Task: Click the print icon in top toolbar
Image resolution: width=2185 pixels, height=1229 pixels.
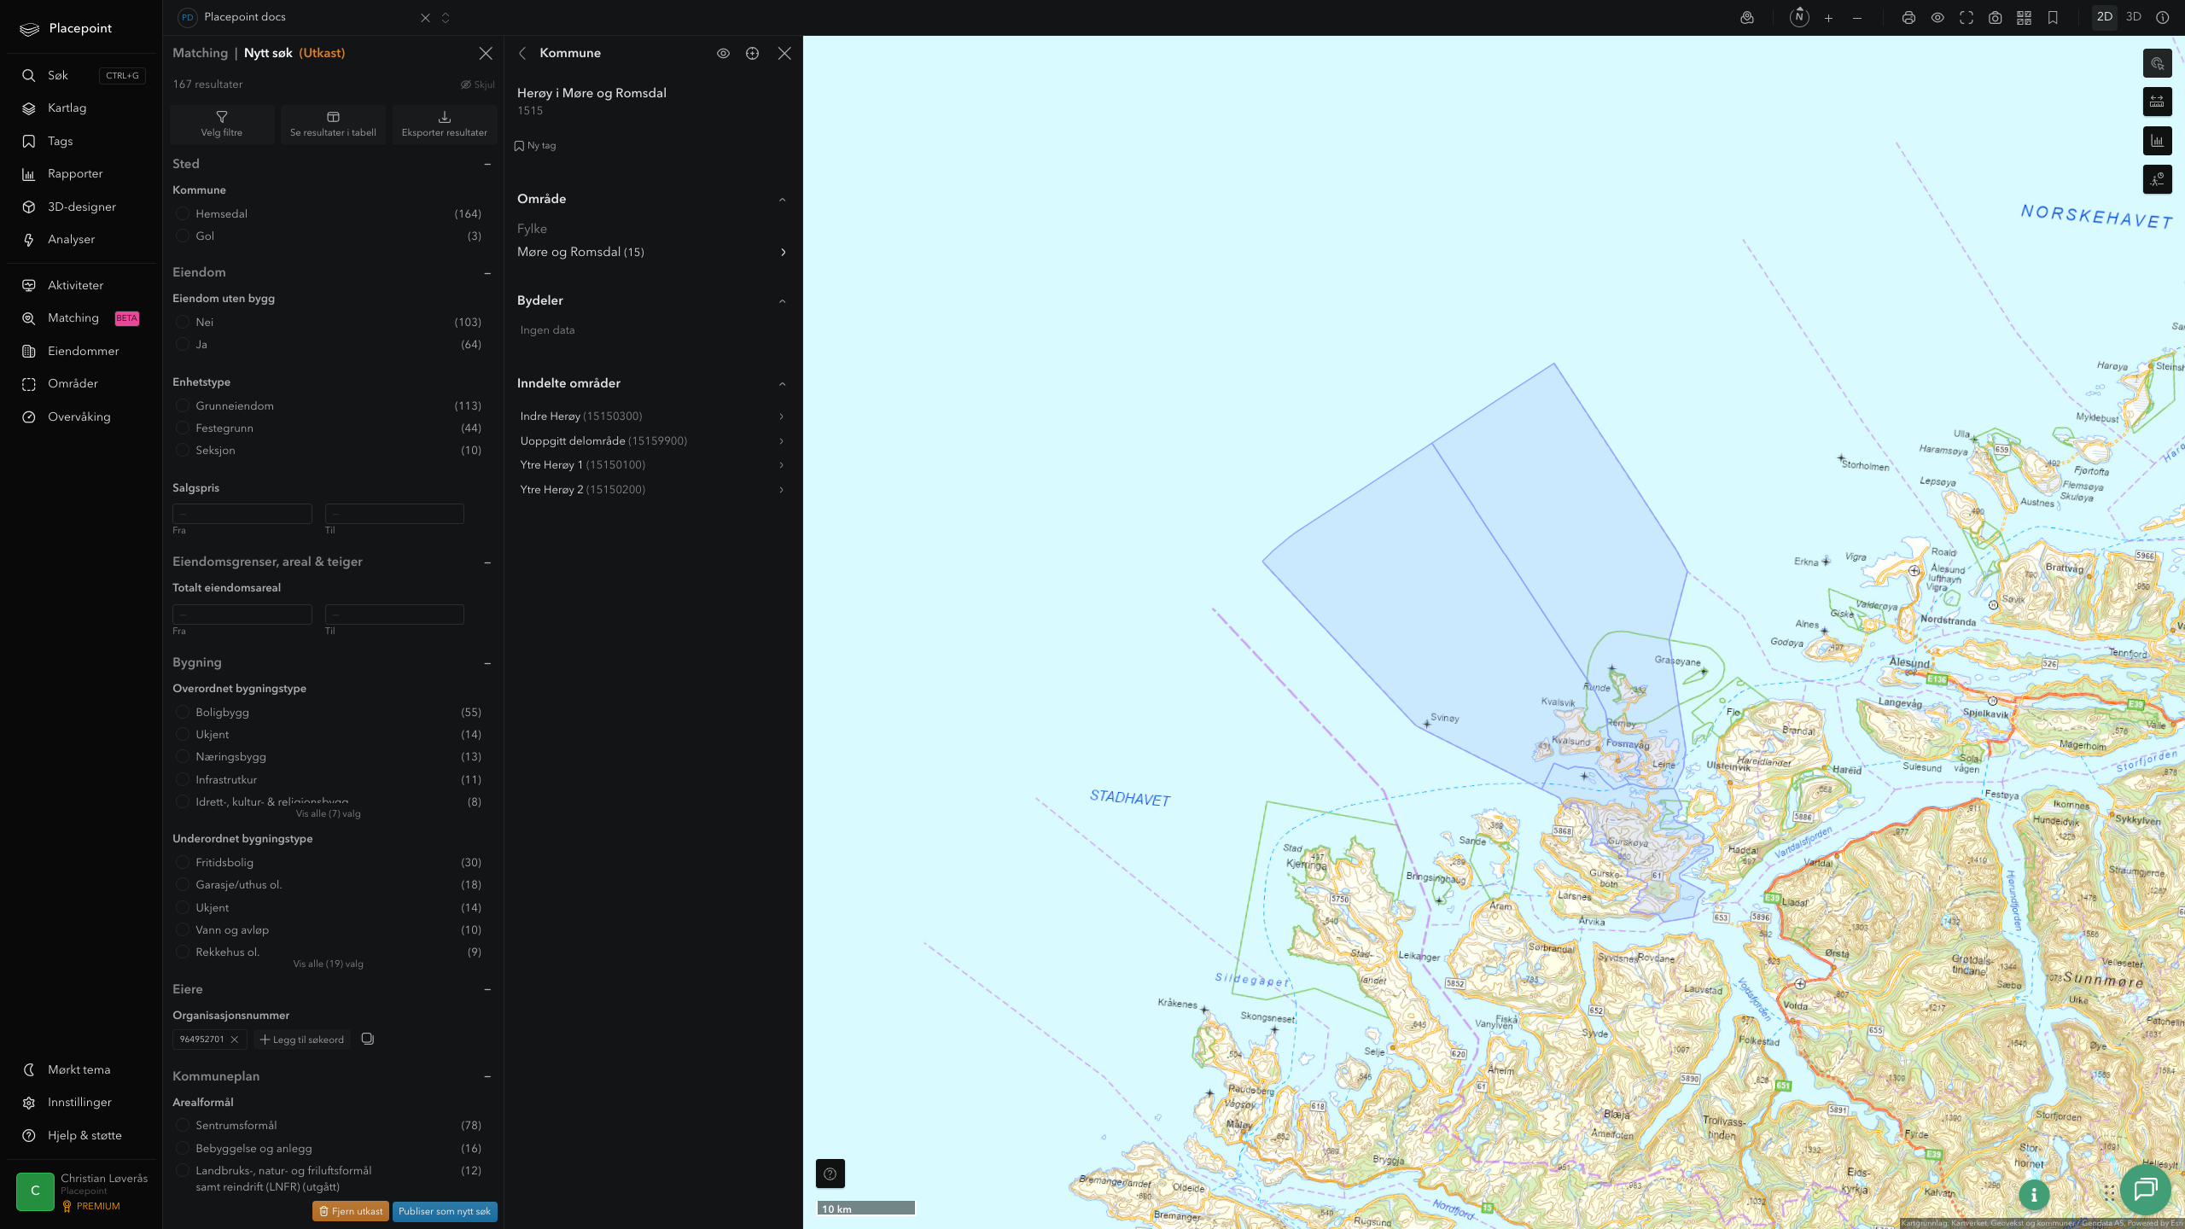Action: 1908,18
